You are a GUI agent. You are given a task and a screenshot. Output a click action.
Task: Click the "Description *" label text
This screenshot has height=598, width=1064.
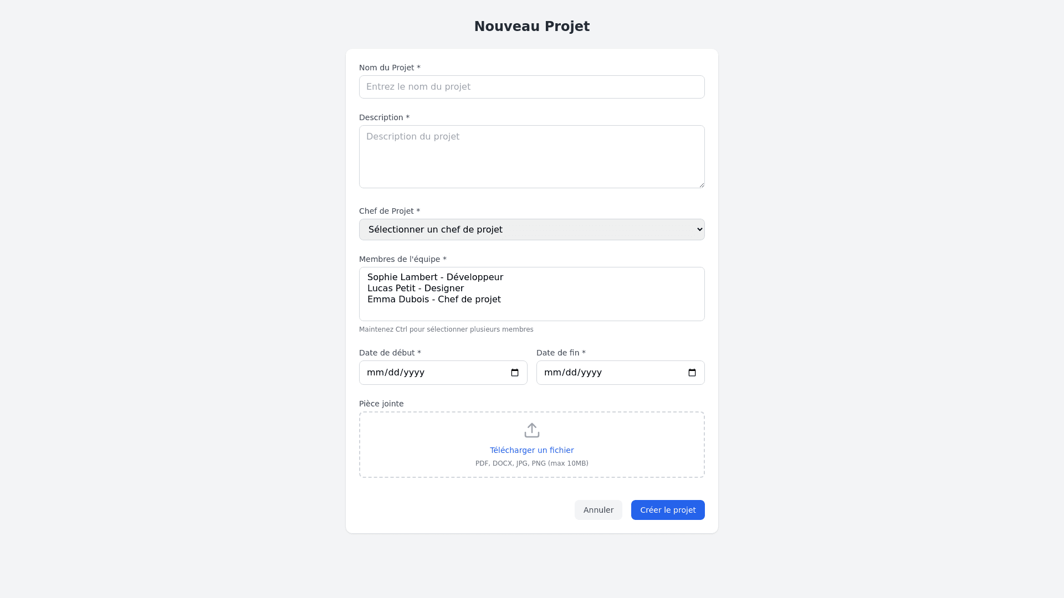click(384, 117)
